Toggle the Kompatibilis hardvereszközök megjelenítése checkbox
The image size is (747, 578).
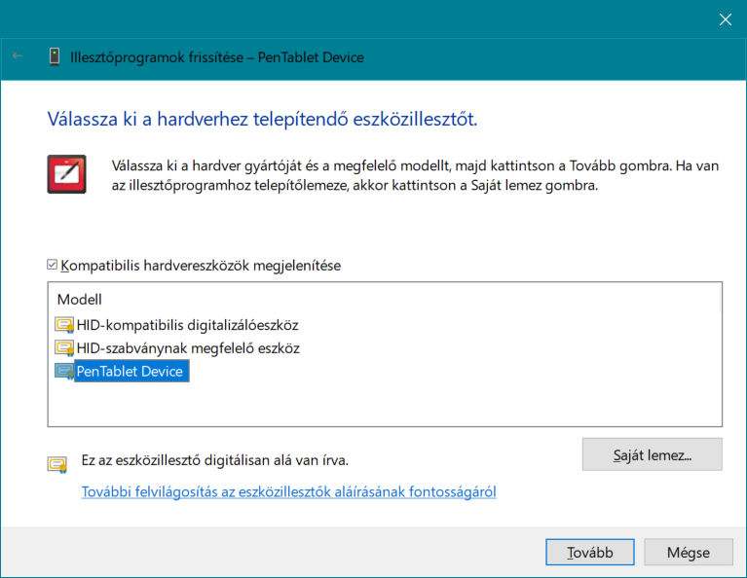pyautogui.click(x=53, y=265)
